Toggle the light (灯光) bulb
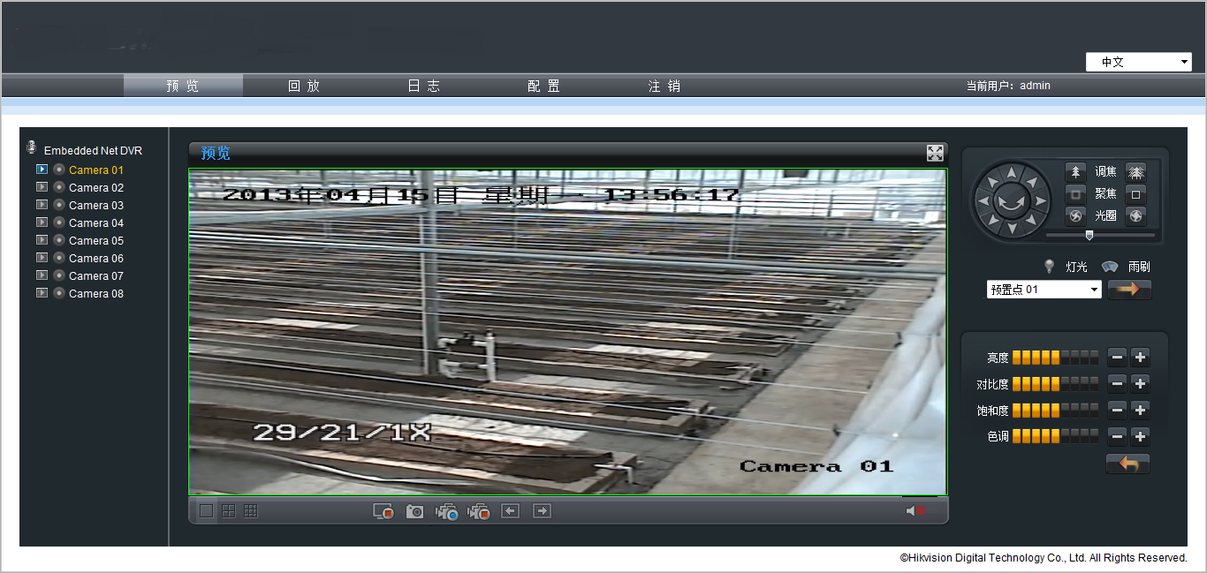The width and height of the screenshot is (1207, 573). (x=1050, y=266)
